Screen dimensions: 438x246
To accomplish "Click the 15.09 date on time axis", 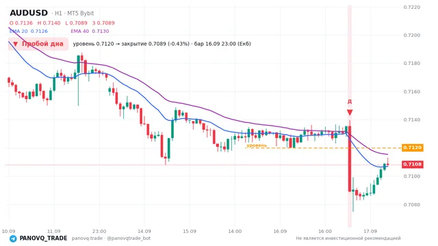I will (x=190, y=231).
